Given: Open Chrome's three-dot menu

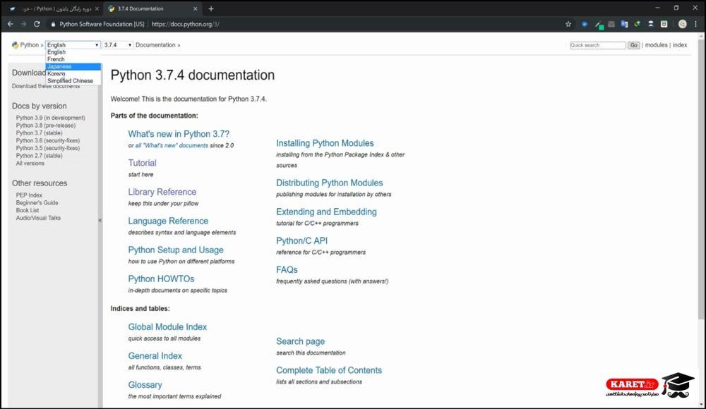Looking at the screenshot, I should coord(695,24).
